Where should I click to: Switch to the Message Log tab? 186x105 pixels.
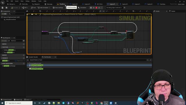[49, 4]
